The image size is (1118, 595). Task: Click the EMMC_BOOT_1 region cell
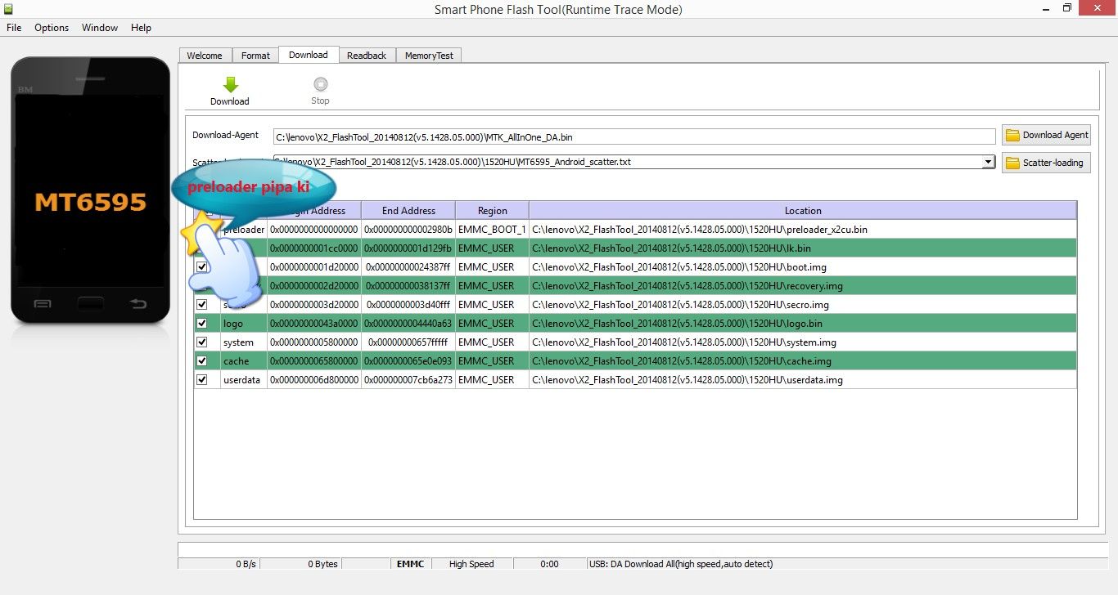point(493,229)
